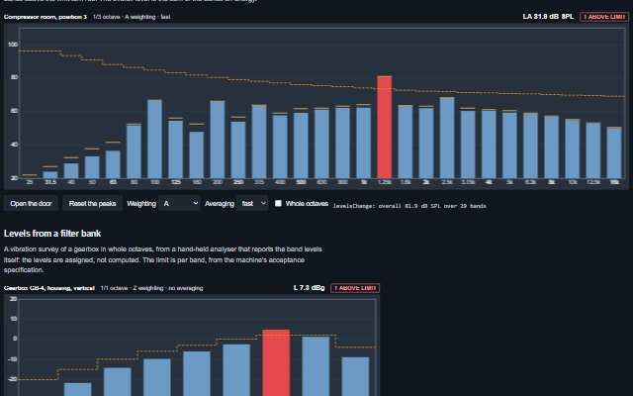Screen dimensions: 633x396
Task: Click the 4k band bar
Action: click(489, 145)
